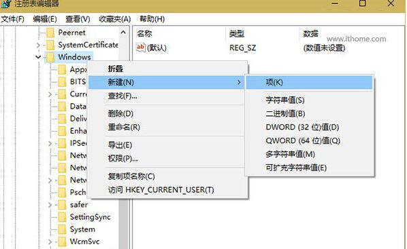The image size is (407, 249).
Task: Click the Windows key folder icon
Action: pyautogui.click(x=50, y=57)
